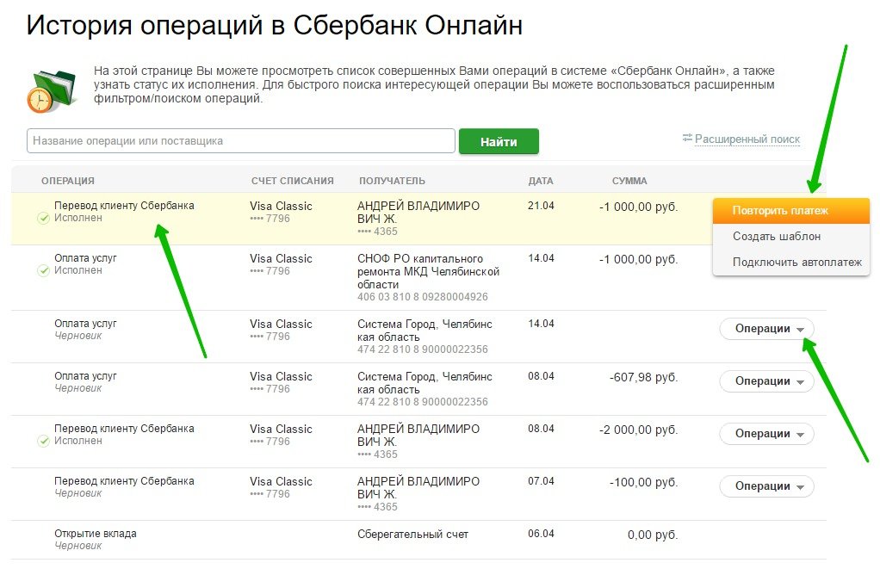Click the СУММА column header
The height and width of the screenshot is (569, 880).
click(629, 182)
